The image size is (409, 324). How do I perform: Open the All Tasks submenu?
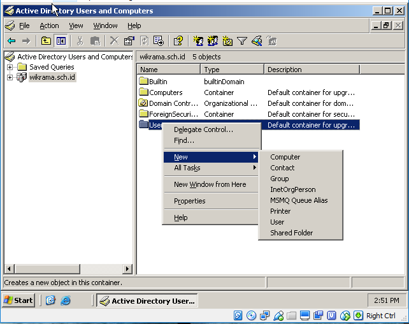[x=211, y=168]
